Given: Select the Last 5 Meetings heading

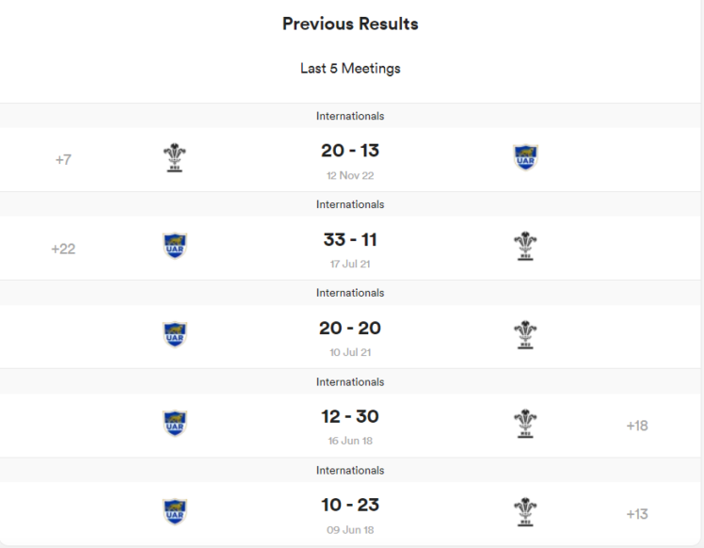Looking at the screenshot, I should (350, 69).
